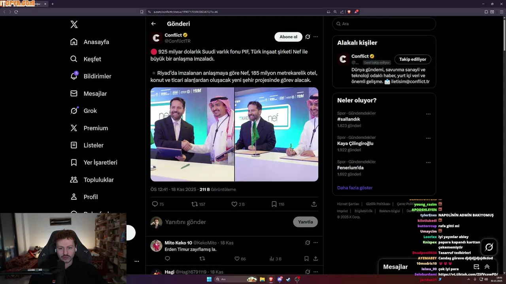Screen dimensions: 506x284
Task: Open the handshake photo on the left
Action: point(192,134)
